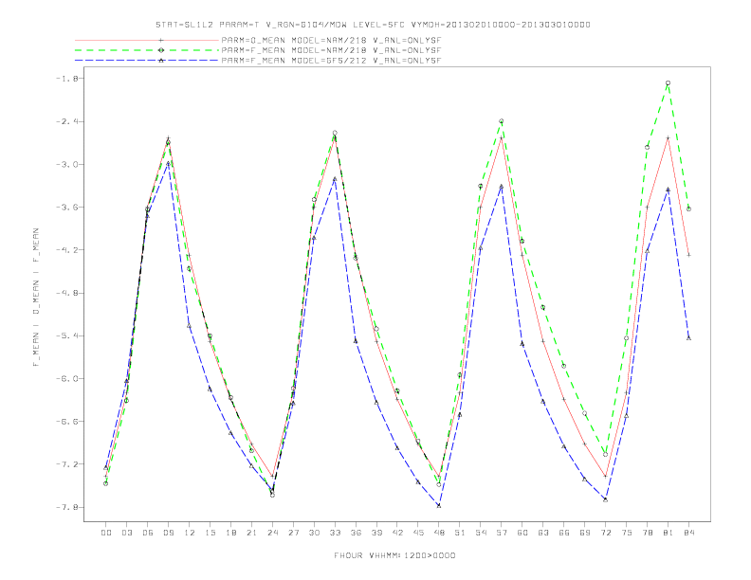751x580 pixels.
Task: Click y-axis tick label -4.2
Action: (65, 250)
